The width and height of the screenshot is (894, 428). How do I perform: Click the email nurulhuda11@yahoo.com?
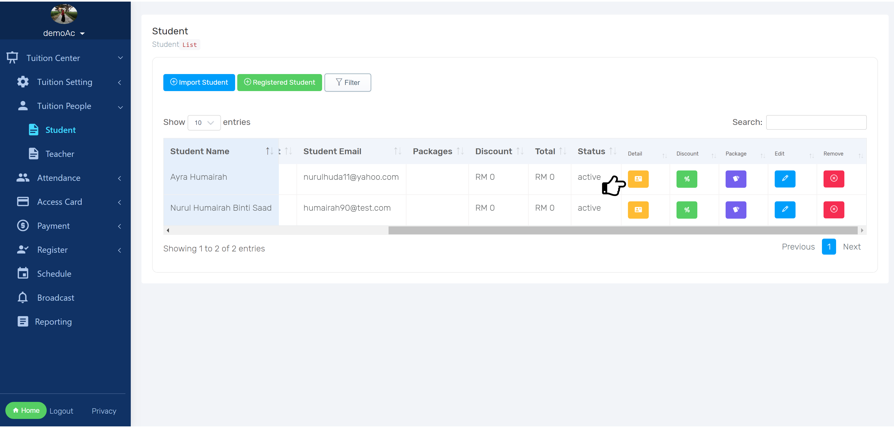(x=351, y=177)
